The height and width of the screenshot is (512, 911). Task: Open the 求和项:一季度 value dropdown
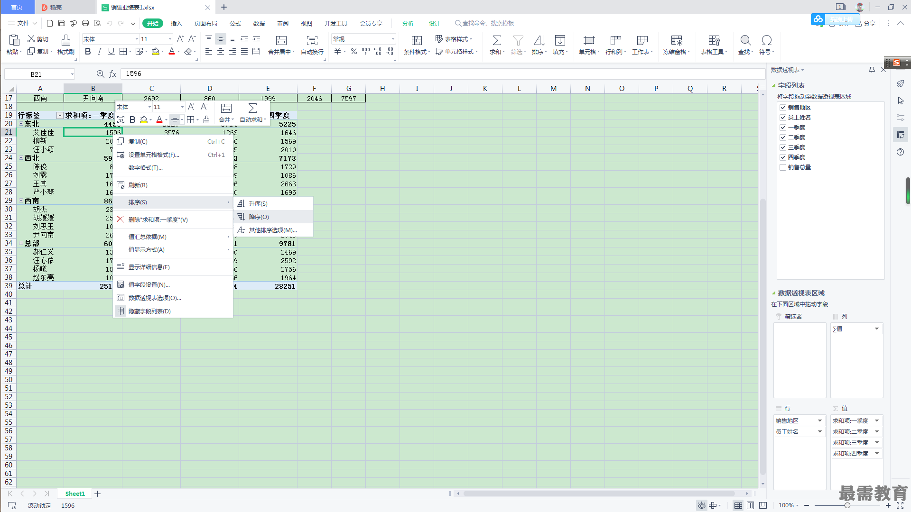pos(877,421)
